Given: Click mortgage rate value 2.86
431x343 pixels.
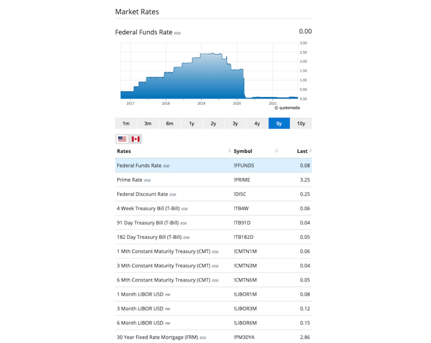Looking at the screenshot, I should click(305, 337).
